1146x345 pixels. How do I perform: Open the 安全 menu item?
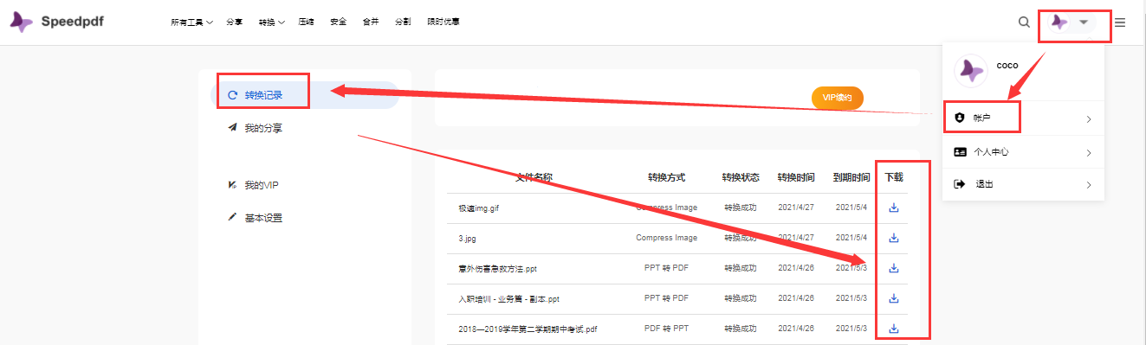coord(338,22)
